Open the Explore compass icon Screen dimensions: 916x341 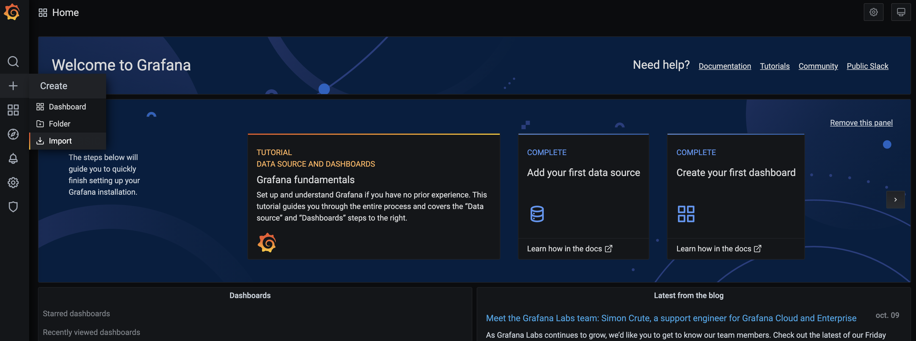[13, 134]
